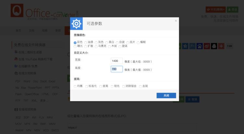Click the Baidu paw share icon
244x134 pixels.
(x=200, y=46)
